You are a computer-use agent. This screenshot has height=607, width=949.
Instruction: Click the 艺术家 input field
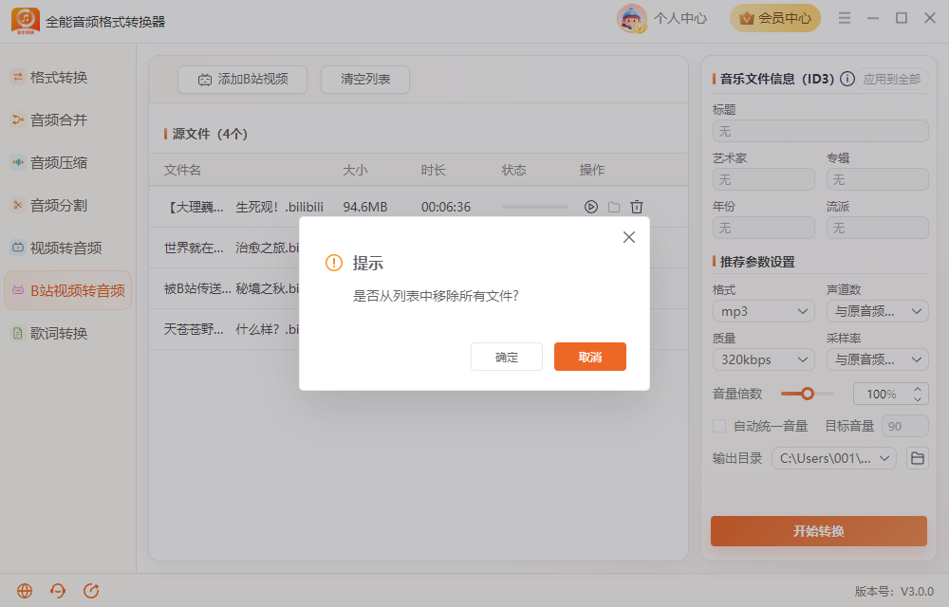click(764, 179)
